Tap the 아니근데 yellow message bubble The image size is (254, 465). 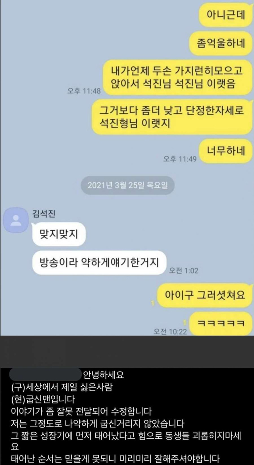point(225,15)
